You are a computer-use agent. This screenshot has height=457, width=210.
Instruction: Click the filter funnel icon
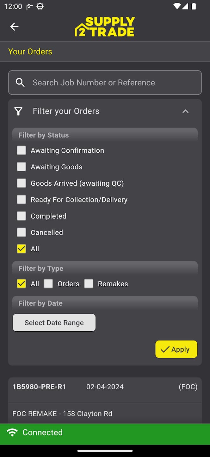click(18, 111)
